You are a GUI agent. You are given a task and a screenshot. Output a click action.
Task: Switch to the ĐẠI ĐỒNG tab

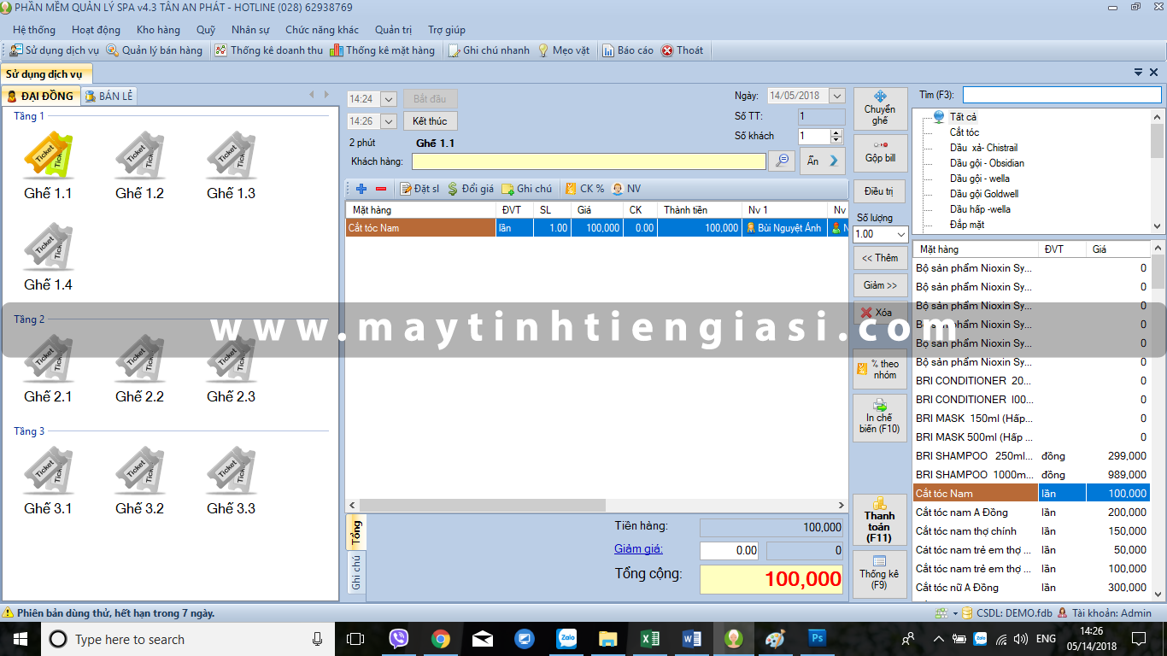click(x=41, y=97)
